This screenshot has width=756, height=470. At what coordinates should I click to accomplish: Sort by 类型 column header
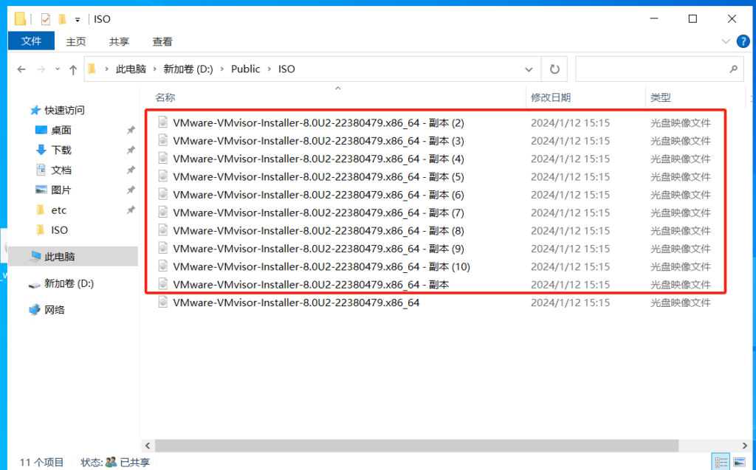tap(661, 97)
